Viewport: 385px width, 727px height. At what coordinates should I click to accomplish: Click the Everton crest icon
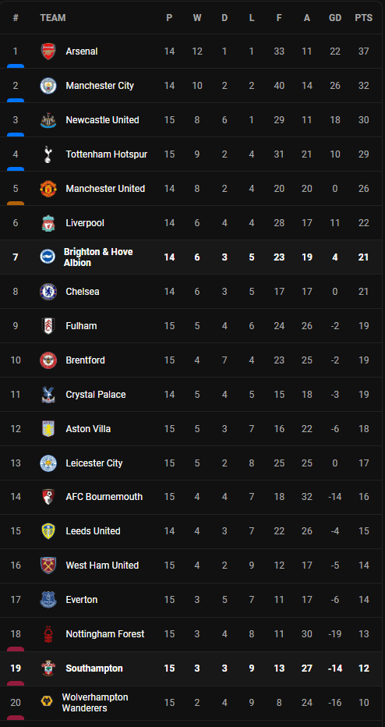(48, 600)
